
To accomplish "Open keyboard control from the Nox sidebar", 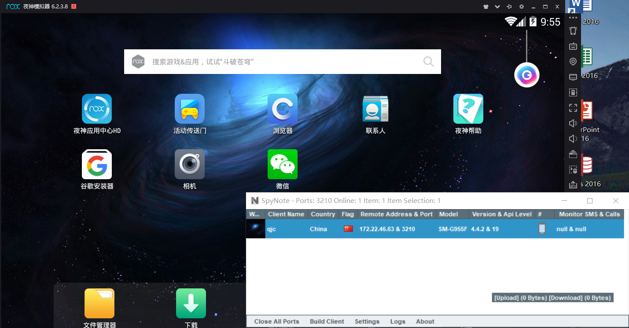I will point(573,46).
